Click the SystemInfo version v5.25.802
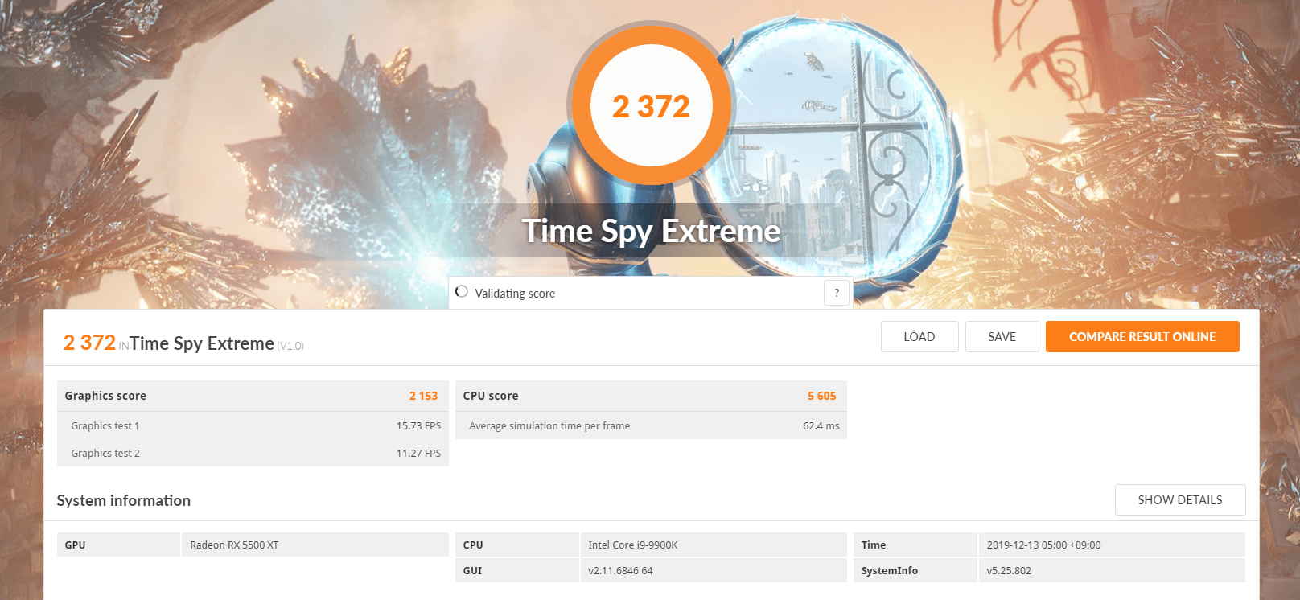 tap(1009, 571)
